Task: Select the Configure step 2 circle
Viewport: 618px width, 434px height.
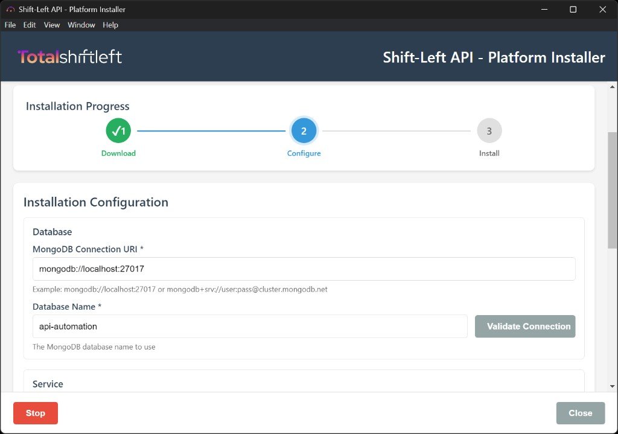Action: 304,130
